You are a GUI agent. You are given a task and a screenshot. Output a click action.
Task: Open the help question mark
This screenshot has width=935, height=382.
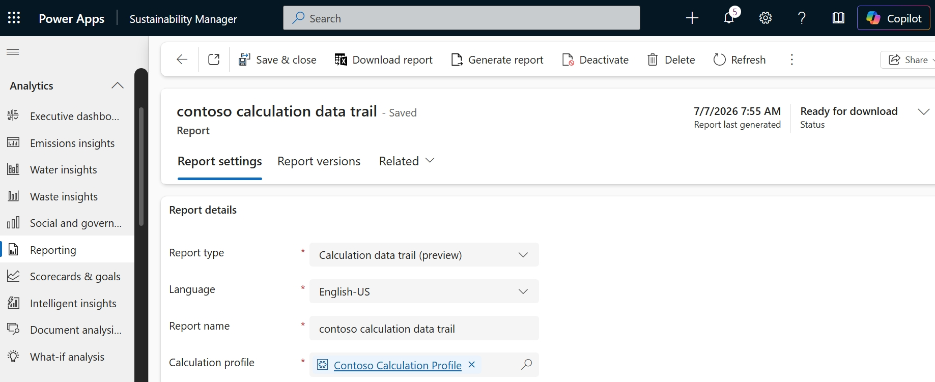(x=802, y=18)
